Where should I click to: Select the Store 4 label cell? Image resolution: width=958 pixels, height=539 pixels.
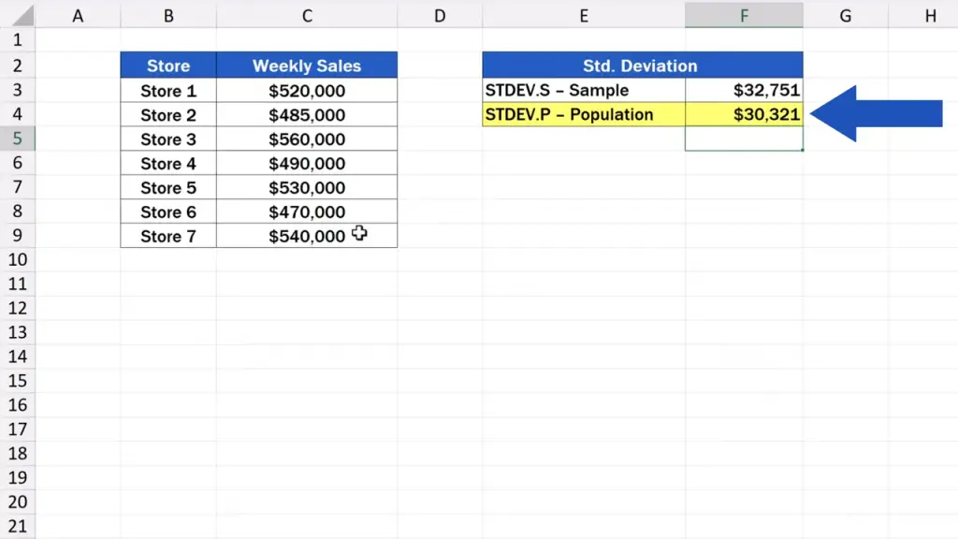click(168, 164)
